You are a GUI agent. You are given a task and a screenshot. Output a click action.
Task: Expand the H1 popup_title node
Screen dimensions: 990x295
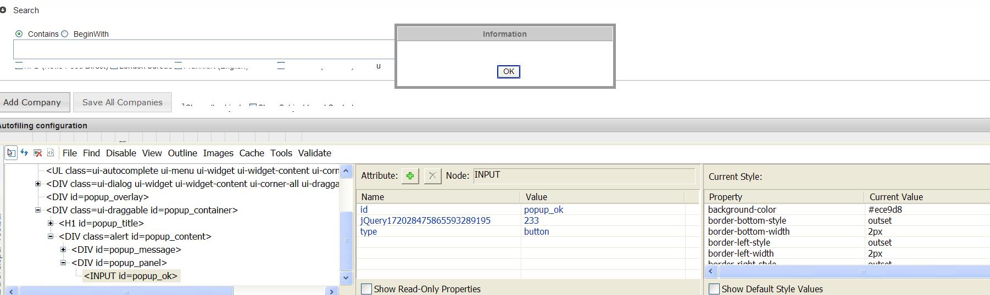pyautogui.click(x=51, y=223)
